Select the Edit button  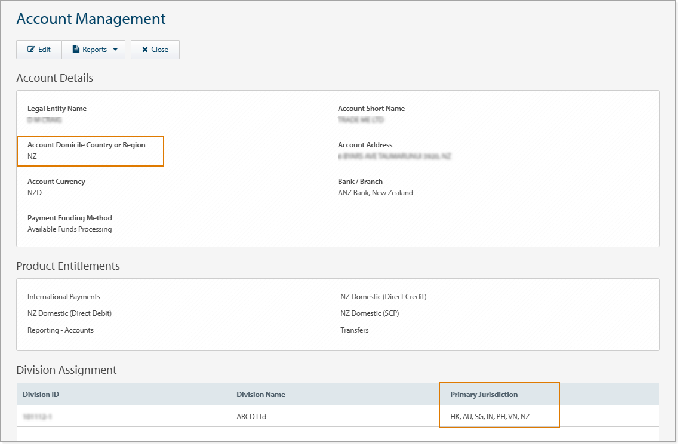[x=39, y=49]
